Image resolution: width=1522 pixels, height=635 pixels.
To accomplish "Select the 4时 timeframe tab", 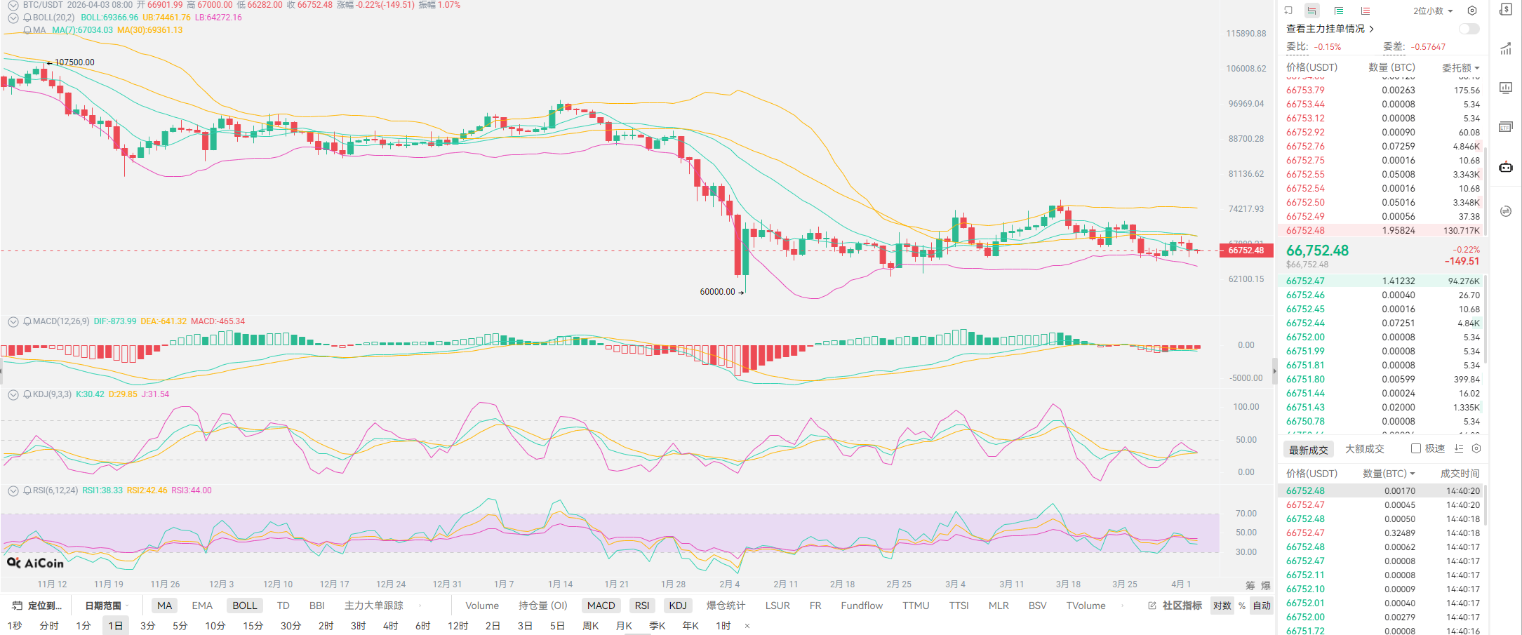I will pos(391,625).
